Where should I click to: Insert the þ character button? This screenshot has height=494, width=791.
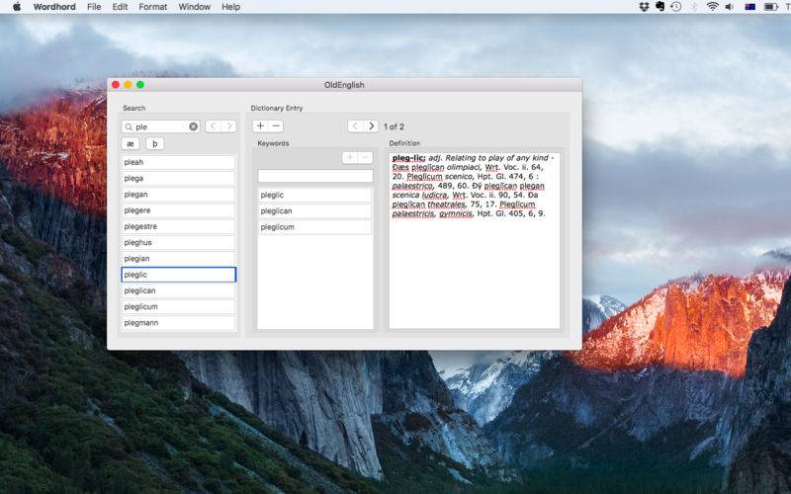(155, 143)
